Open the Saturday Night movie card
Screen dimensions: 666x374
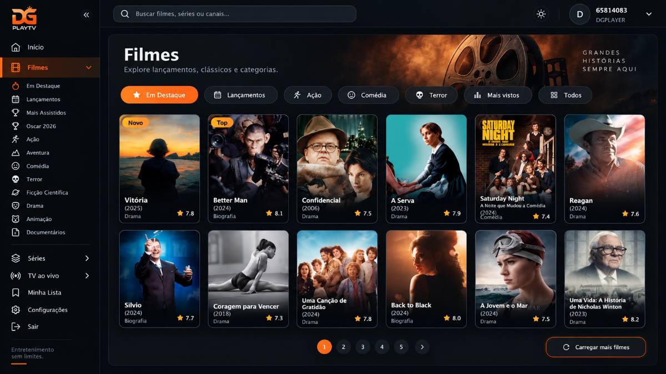pyautogui.click(x=516, y=168)
